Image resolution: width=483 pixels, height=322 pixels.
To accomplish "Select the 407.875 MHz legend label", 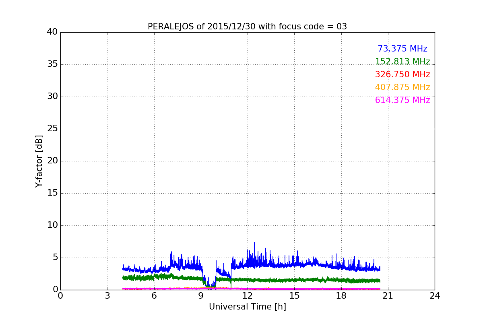I will click(x=402, y=87).
